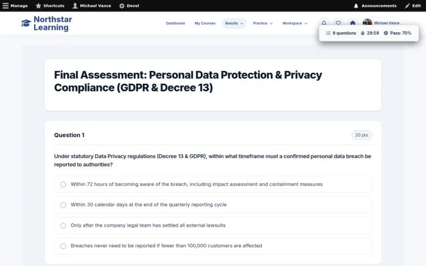Click the Northstar Learning graduation cap logo
Screen dimensions: 426x266
tap(26, 23)
